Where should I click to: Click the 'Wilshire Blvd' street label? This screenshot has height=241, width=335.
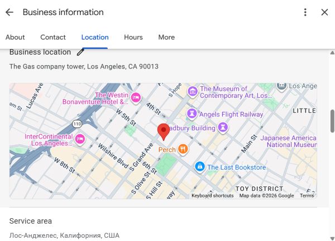coord(113,156)
